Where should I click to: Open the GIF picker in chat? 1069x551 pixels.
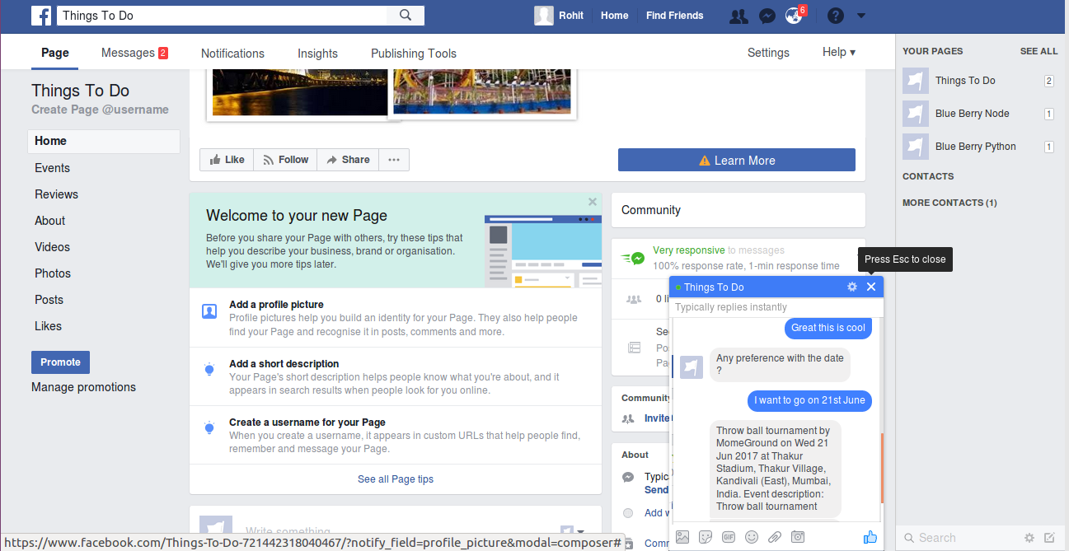coord(729,537)
